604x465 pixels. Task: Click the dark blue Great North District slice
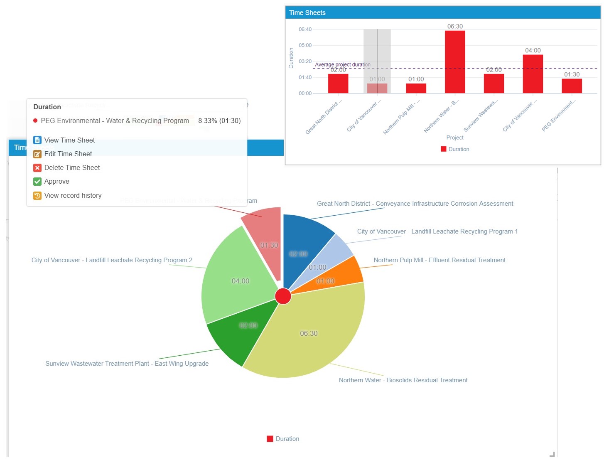[x=303, y=241]
